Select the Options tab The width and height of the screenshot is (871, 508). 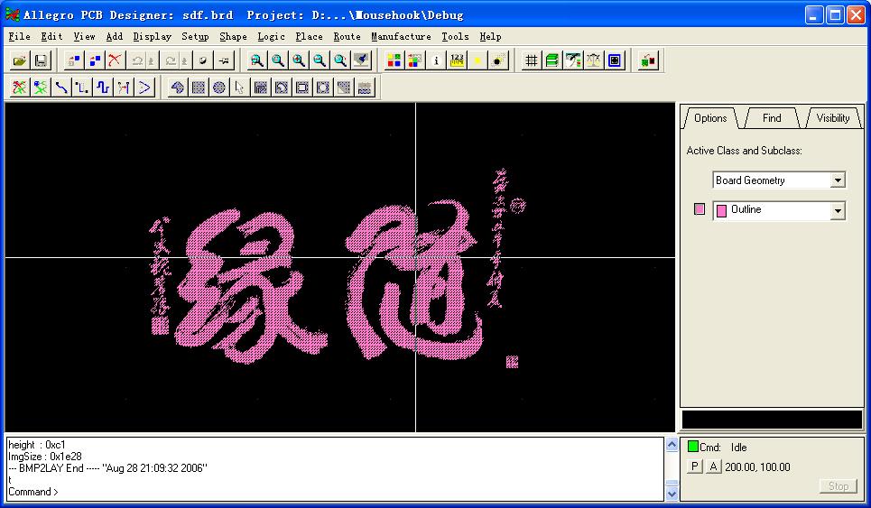(710, 117)
